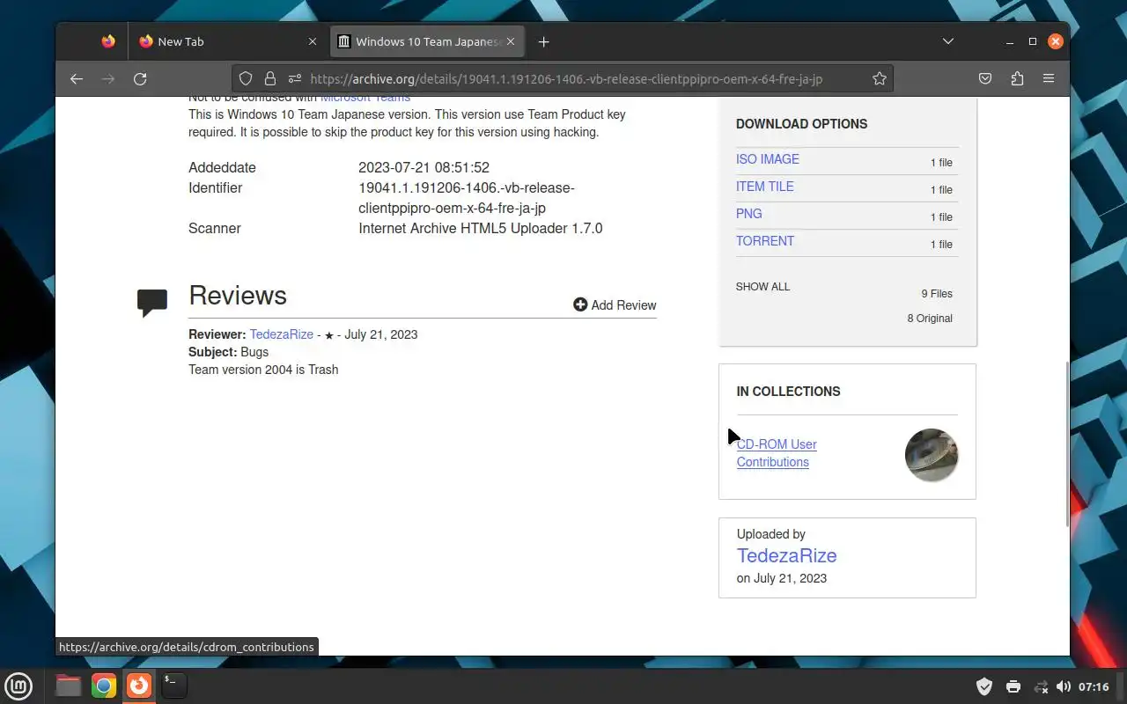Click the padlock site security icon
1127x704 pixels.
click(x=270, y=79)
